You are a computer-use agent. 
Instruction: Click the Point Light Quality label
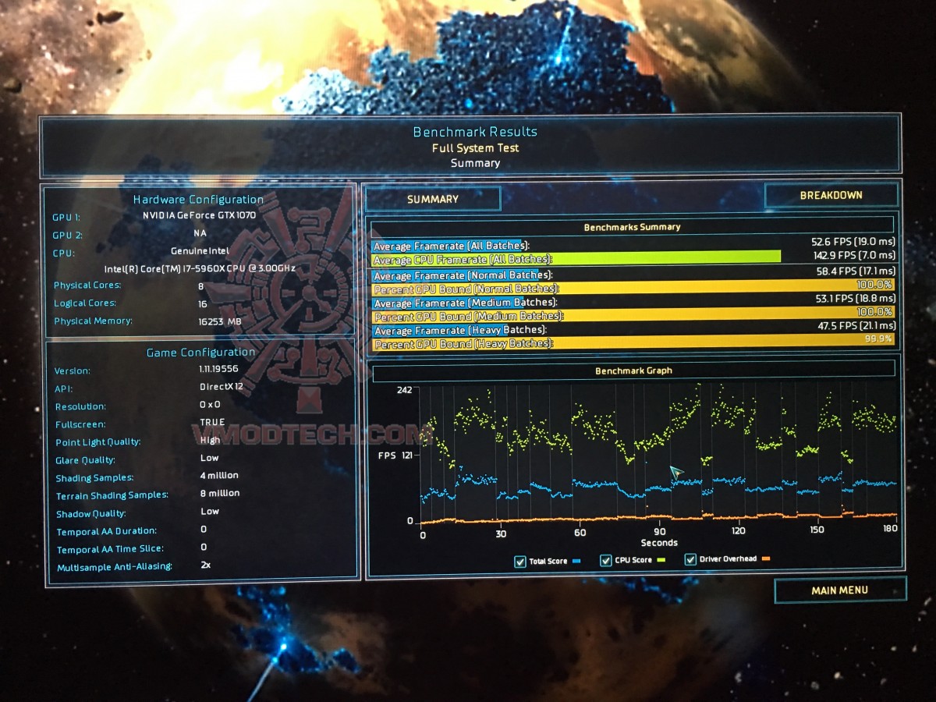click(98, 442)
